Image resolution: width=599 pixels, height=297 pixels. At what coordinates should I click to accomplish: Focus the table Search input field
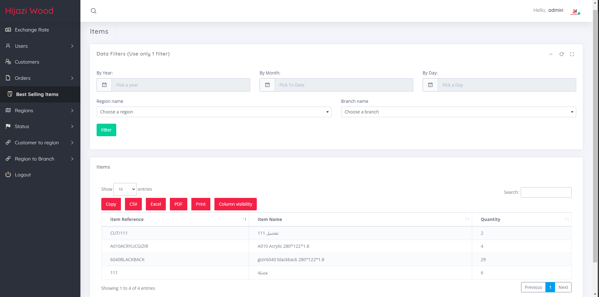[x=546, y=192]
